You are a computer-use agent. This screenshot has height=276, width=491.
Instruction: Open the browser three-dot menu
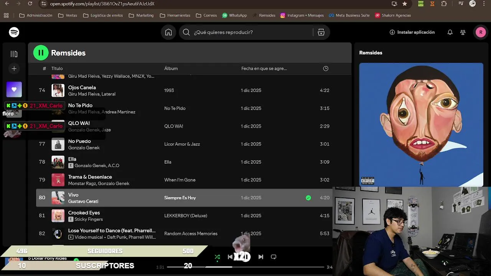tap(484, 4)
